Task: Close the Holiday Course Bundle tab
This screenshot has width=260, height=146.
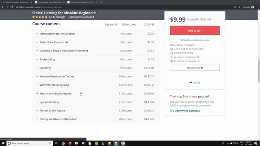Action: (96, 2)
